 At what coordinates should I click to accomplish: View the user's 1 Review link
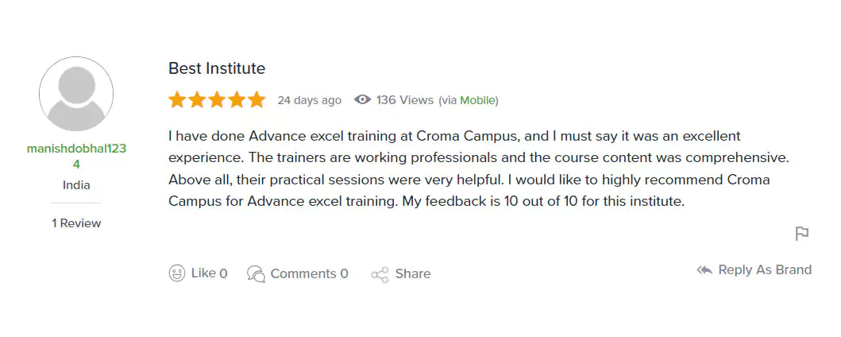pyautogui.click(x=76, y=223)
